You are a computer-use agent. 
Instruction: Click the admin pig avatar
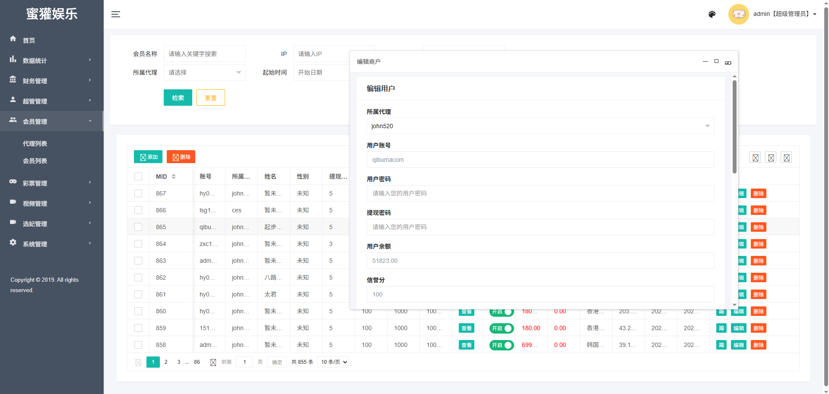(x=738, y=14)
